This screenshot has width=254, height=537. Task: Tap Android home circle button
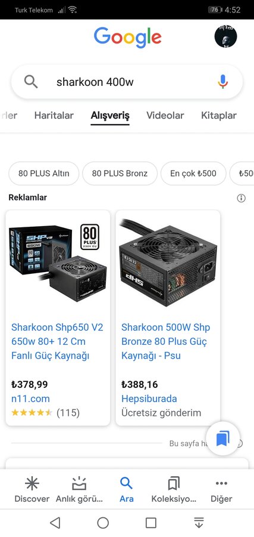tap(103, 523)
